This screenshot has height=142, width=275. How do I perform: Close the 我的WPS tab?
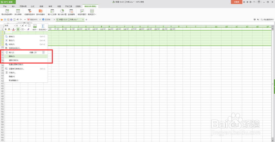click(x=40, y=20)
